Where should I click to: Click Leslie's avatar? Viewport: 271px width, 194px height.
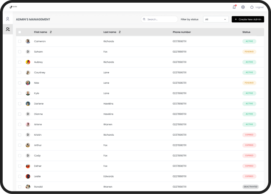click(28, 177)
